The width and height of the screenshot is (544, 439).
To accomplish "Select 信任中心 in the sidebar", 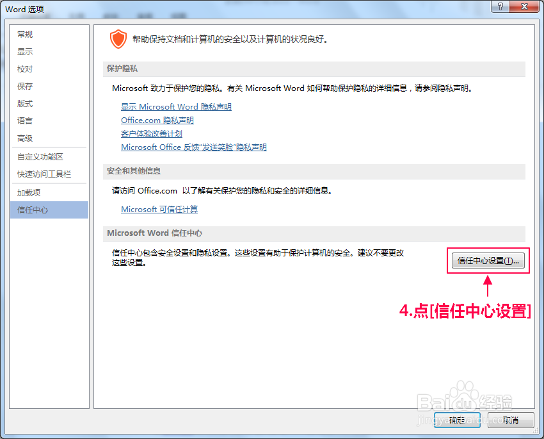I will click(x=49, y=210).
